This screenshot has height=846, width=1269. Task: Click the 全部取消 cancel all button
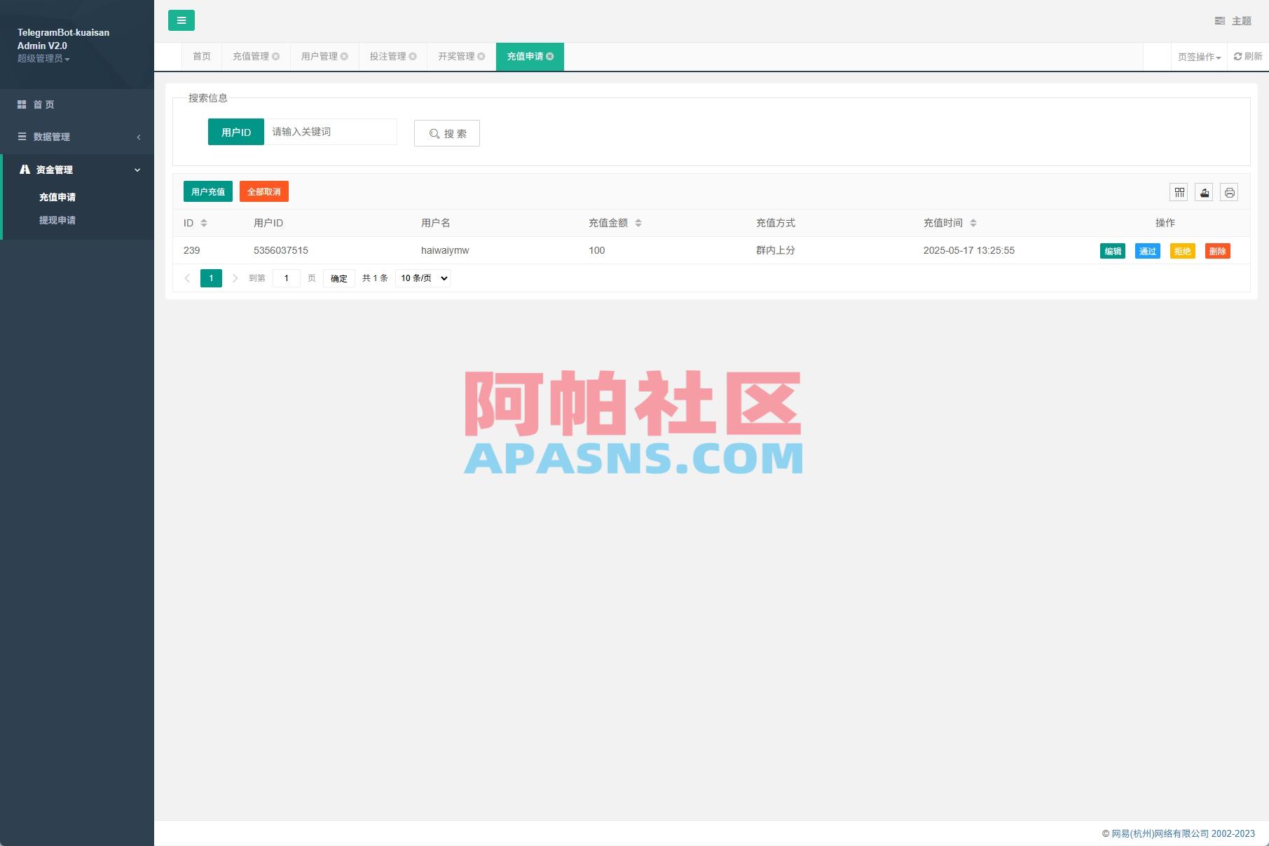263,191
